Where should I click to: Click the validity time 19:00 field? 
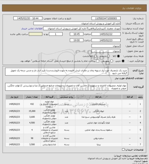[76, 40]
